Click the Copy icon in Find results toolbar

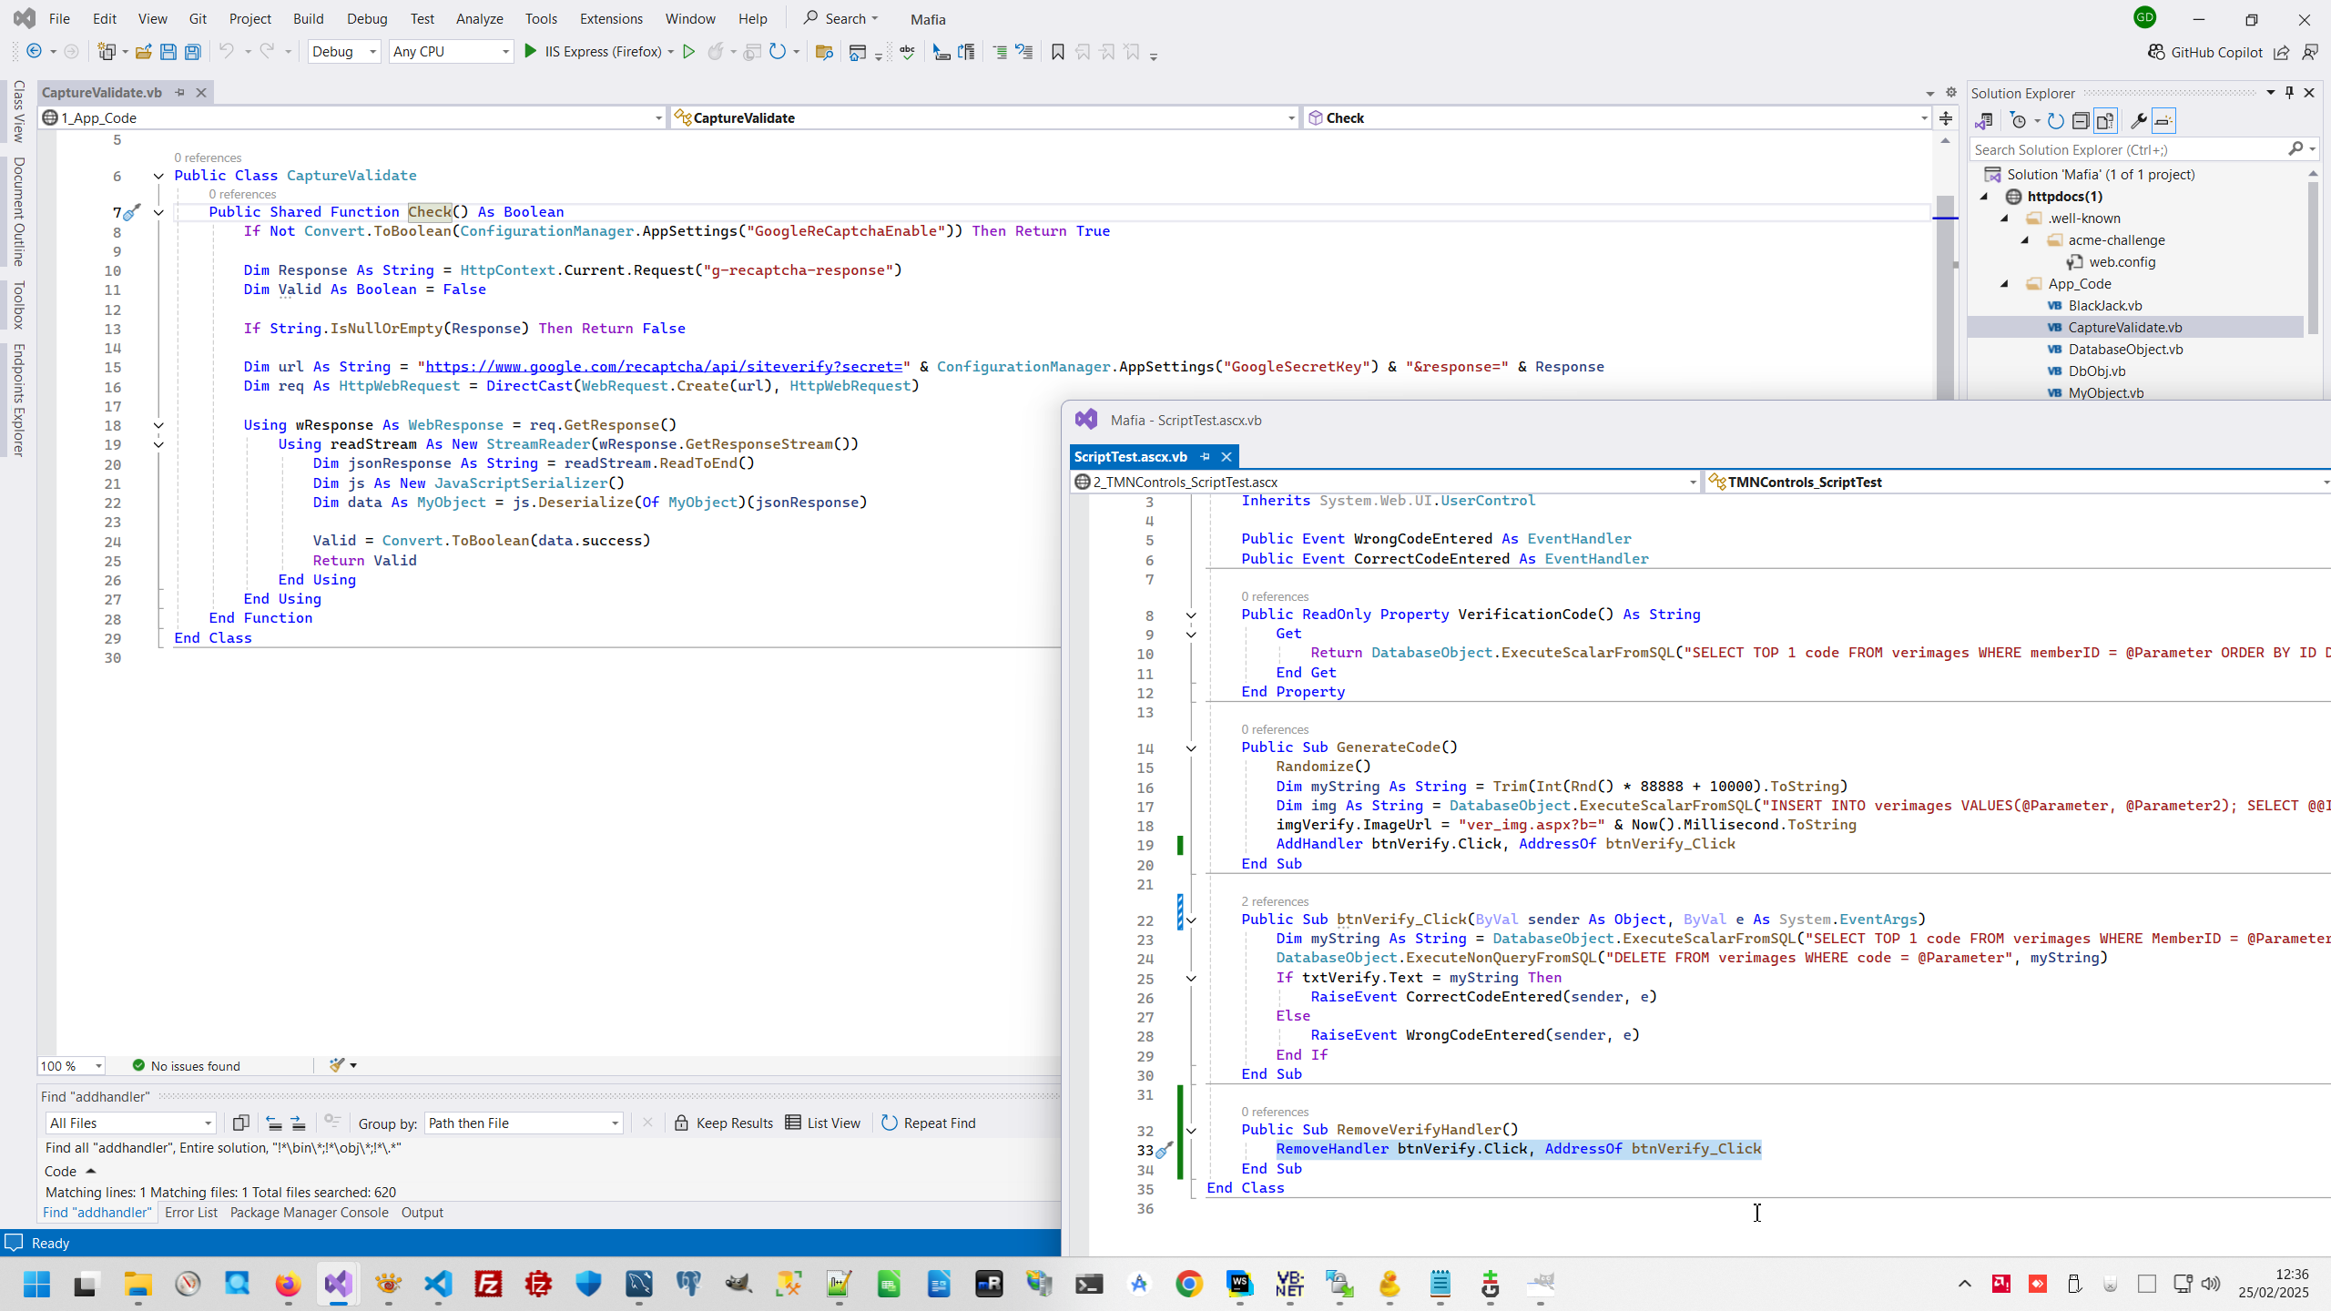point(240,1123)
